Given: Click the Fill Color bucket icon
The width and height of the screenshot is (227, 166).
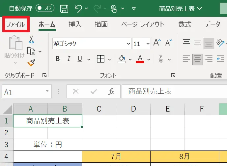Looking at the screenshot, I should coord(122,59).
